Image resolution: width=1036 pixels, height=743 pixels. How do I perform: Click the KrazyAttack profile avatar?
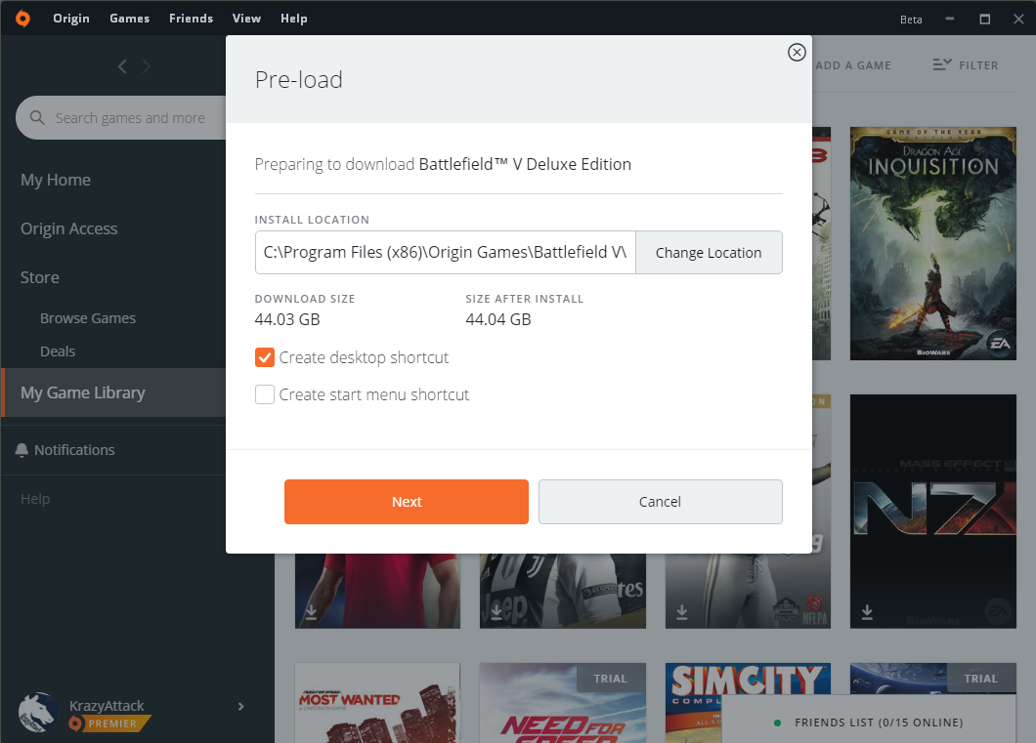(x=37, y=714)
